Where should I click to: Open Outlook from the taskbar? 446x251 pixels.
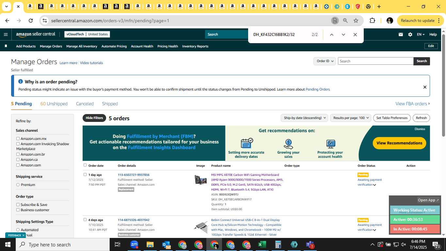[x=166, y=244]
